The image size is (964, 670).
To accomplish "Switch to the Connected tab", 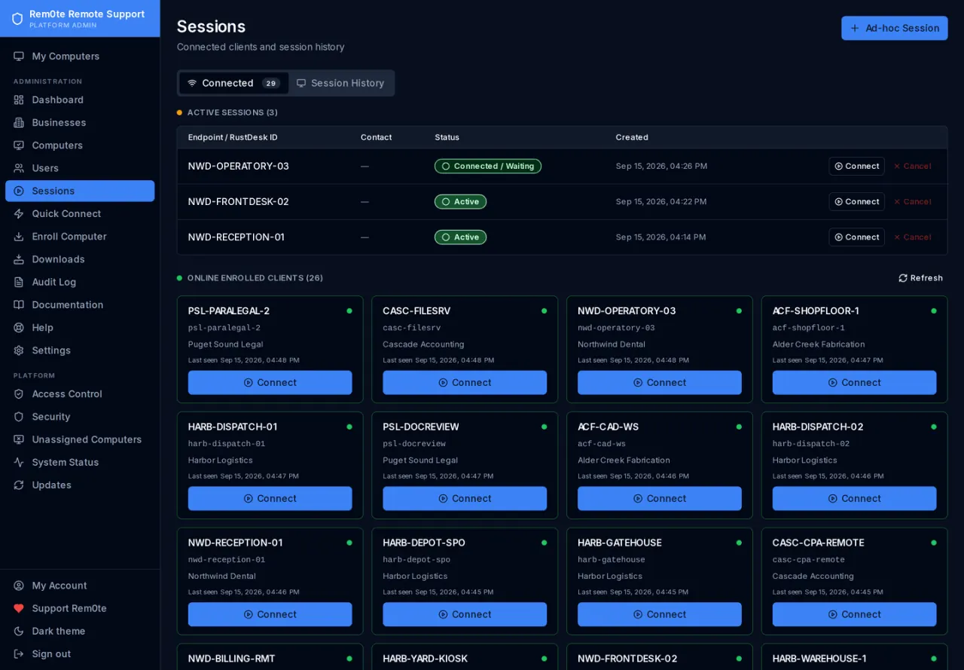I will [233, 83].
